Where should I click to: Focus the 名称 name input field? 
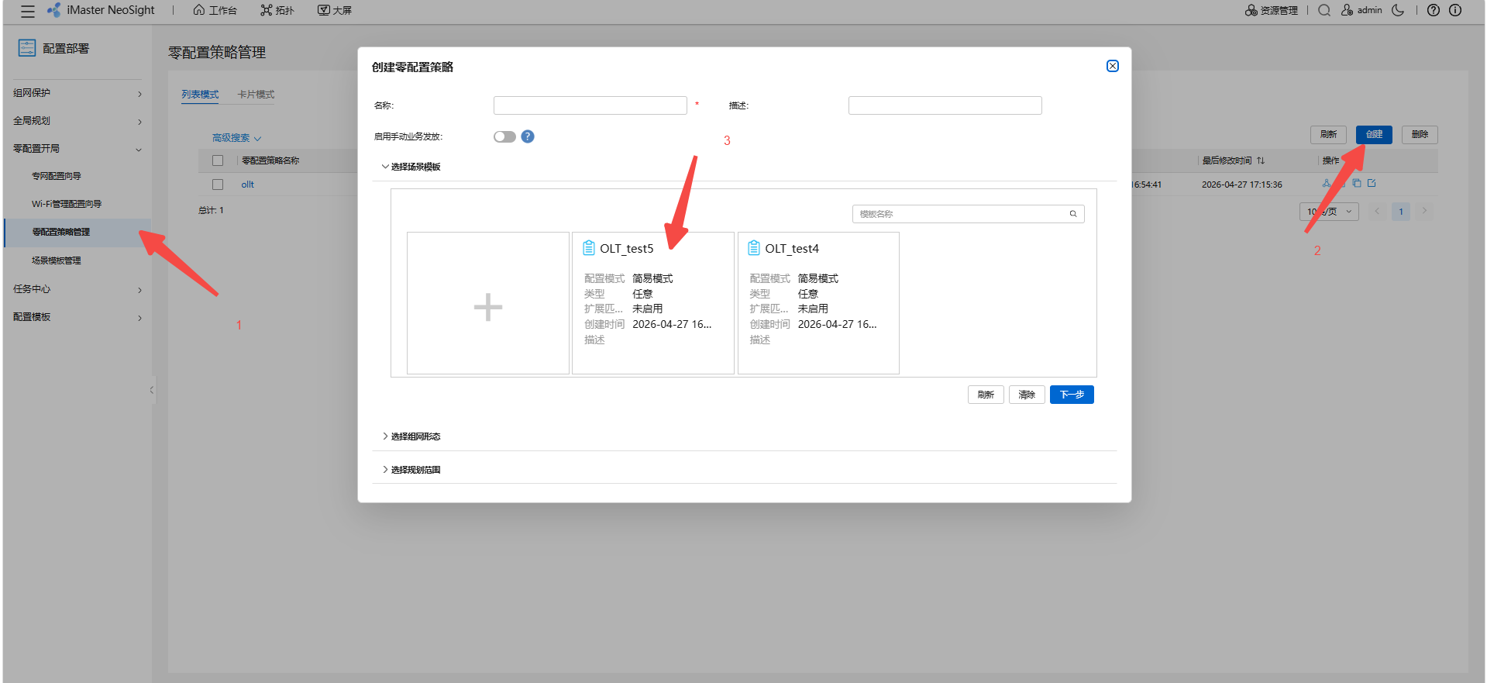[590, 105]
